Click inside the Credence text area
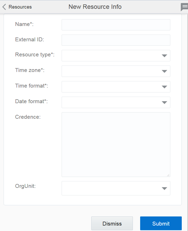Viewport: 188px width, 231px height. coord(116,144)
